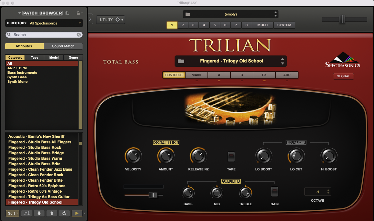Select the Model attribute column
374x221 pixels.
[54, 57]
